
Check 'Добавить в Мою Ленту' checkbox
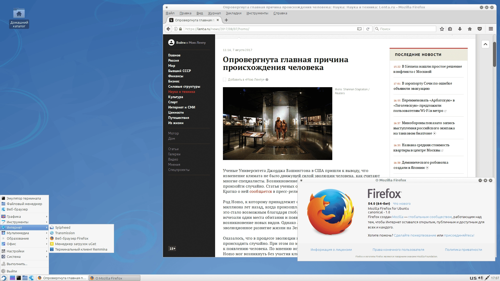click(224, 80)
